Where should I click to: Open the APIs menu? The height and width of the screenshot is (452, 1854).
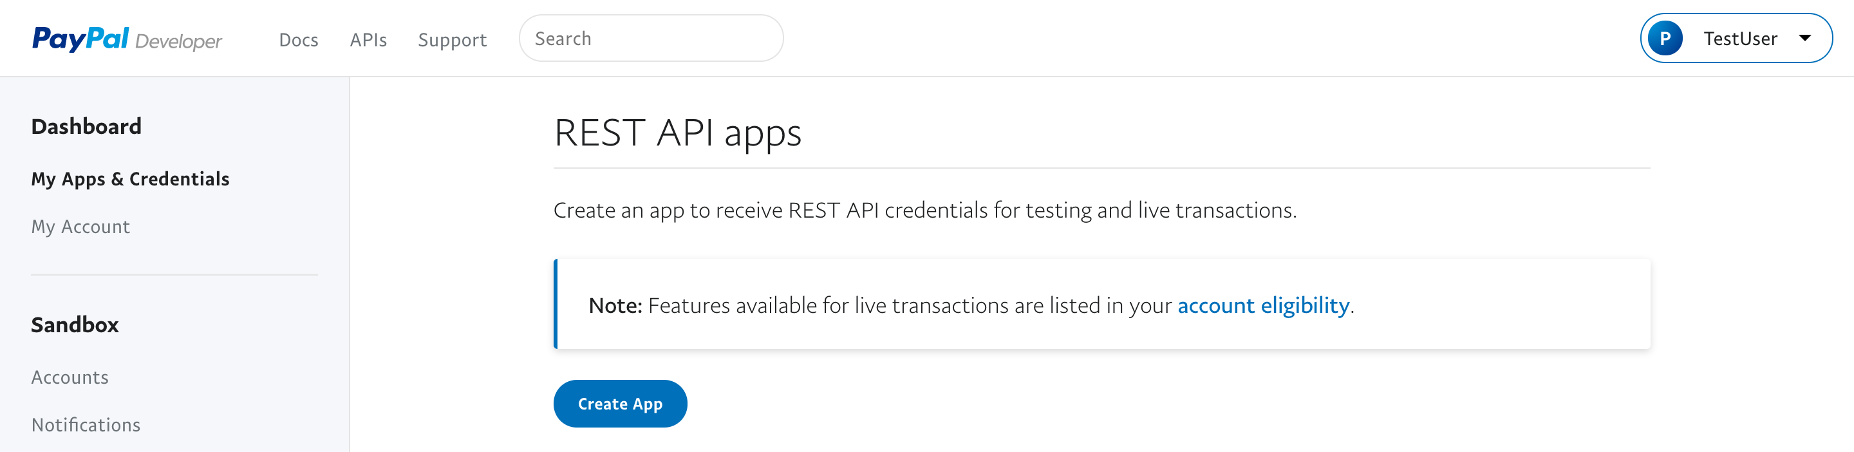[x=368, y=41]
